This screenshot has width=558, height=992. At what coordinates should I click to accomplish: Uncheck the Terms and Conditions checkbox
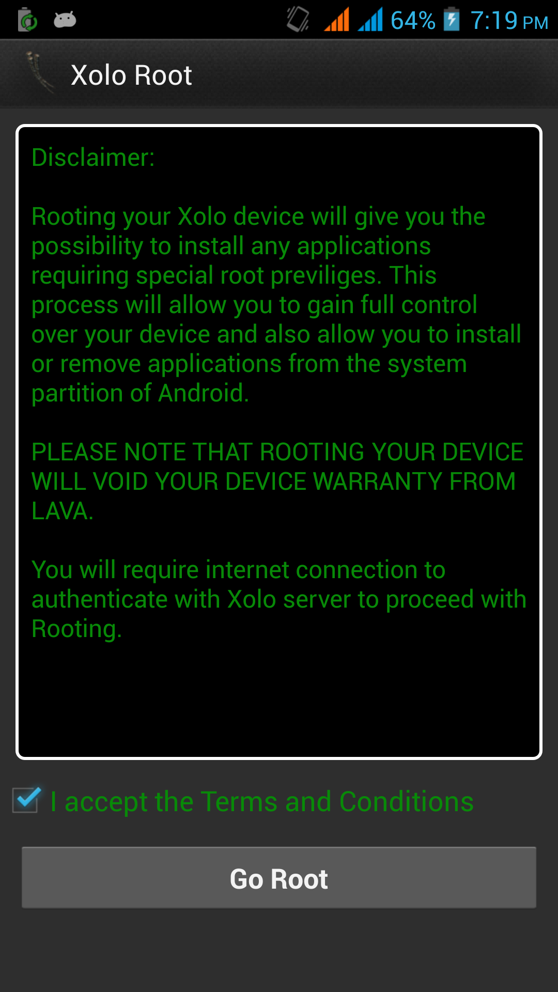tap(27, 800)
